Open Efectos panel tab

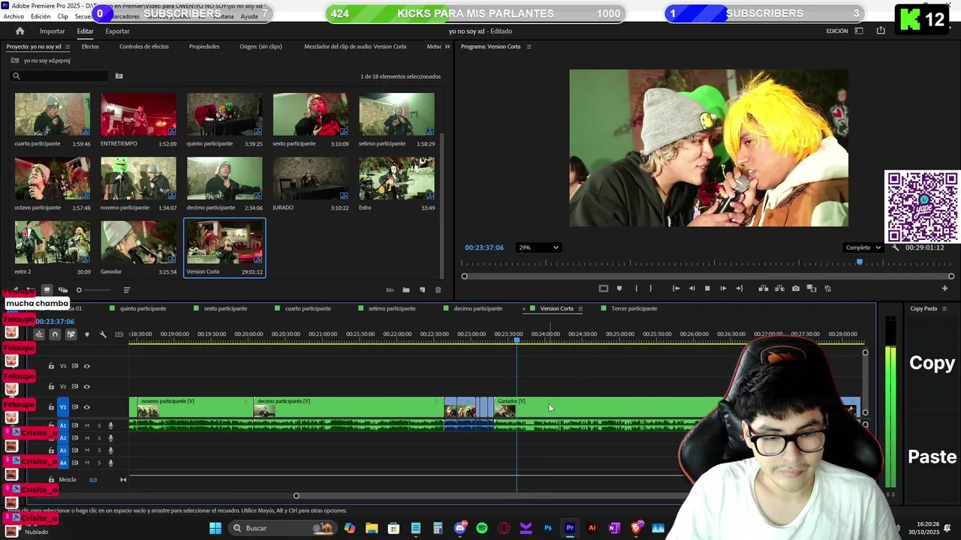coord(90,46)
